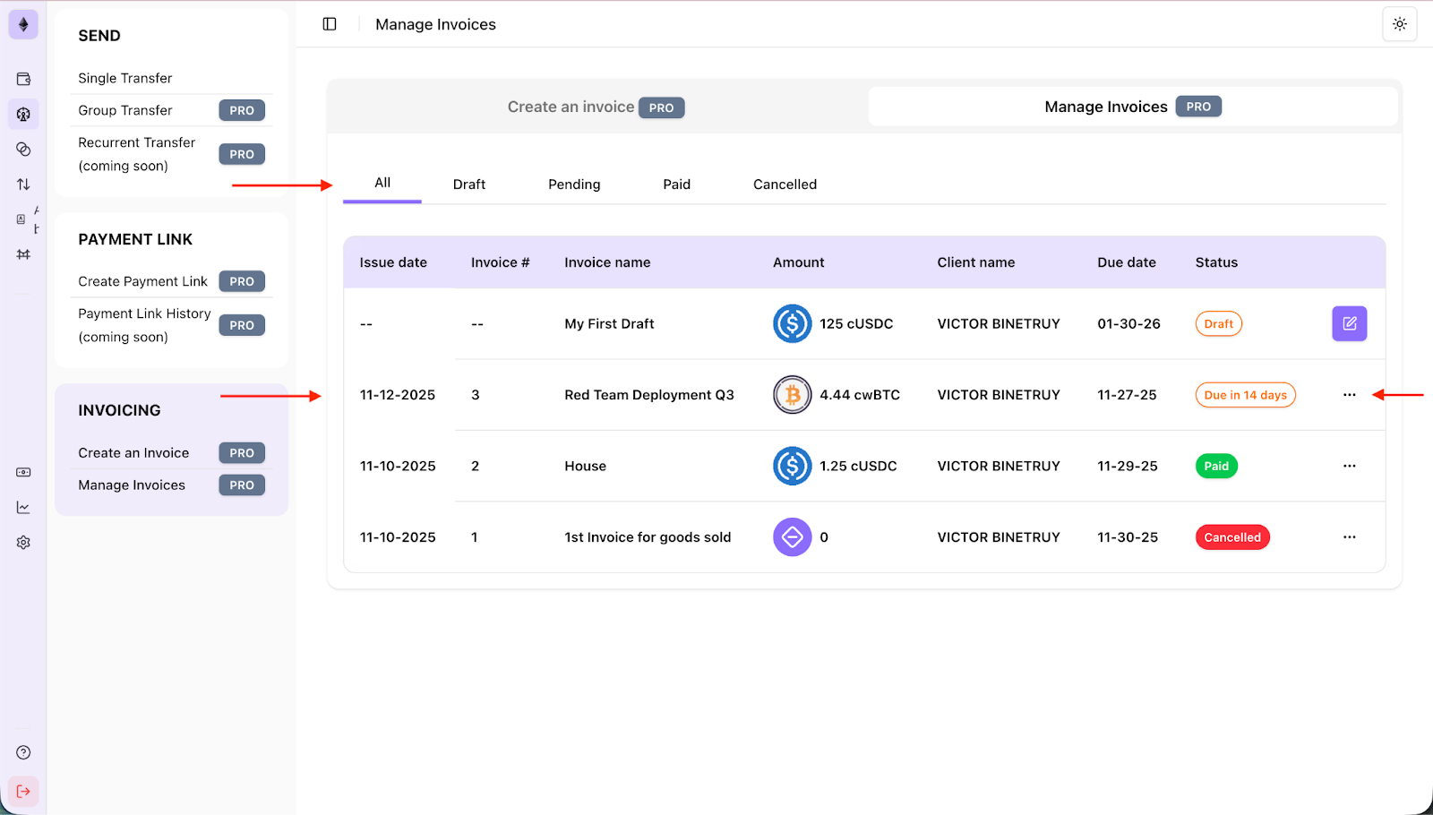The height and width of the screenshot is (815, 1433).
Task: Select the Cancelled filter tab
Action: pos(785,184)
